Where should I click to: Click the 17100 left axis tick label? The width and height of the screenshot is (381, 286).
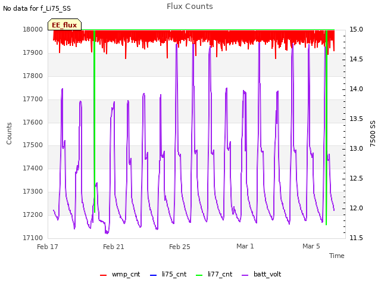click(x=33, y=238)
